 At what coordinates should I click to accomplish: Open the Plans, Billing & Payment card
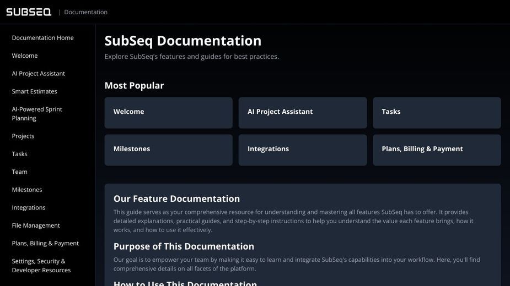pos(437,150)
